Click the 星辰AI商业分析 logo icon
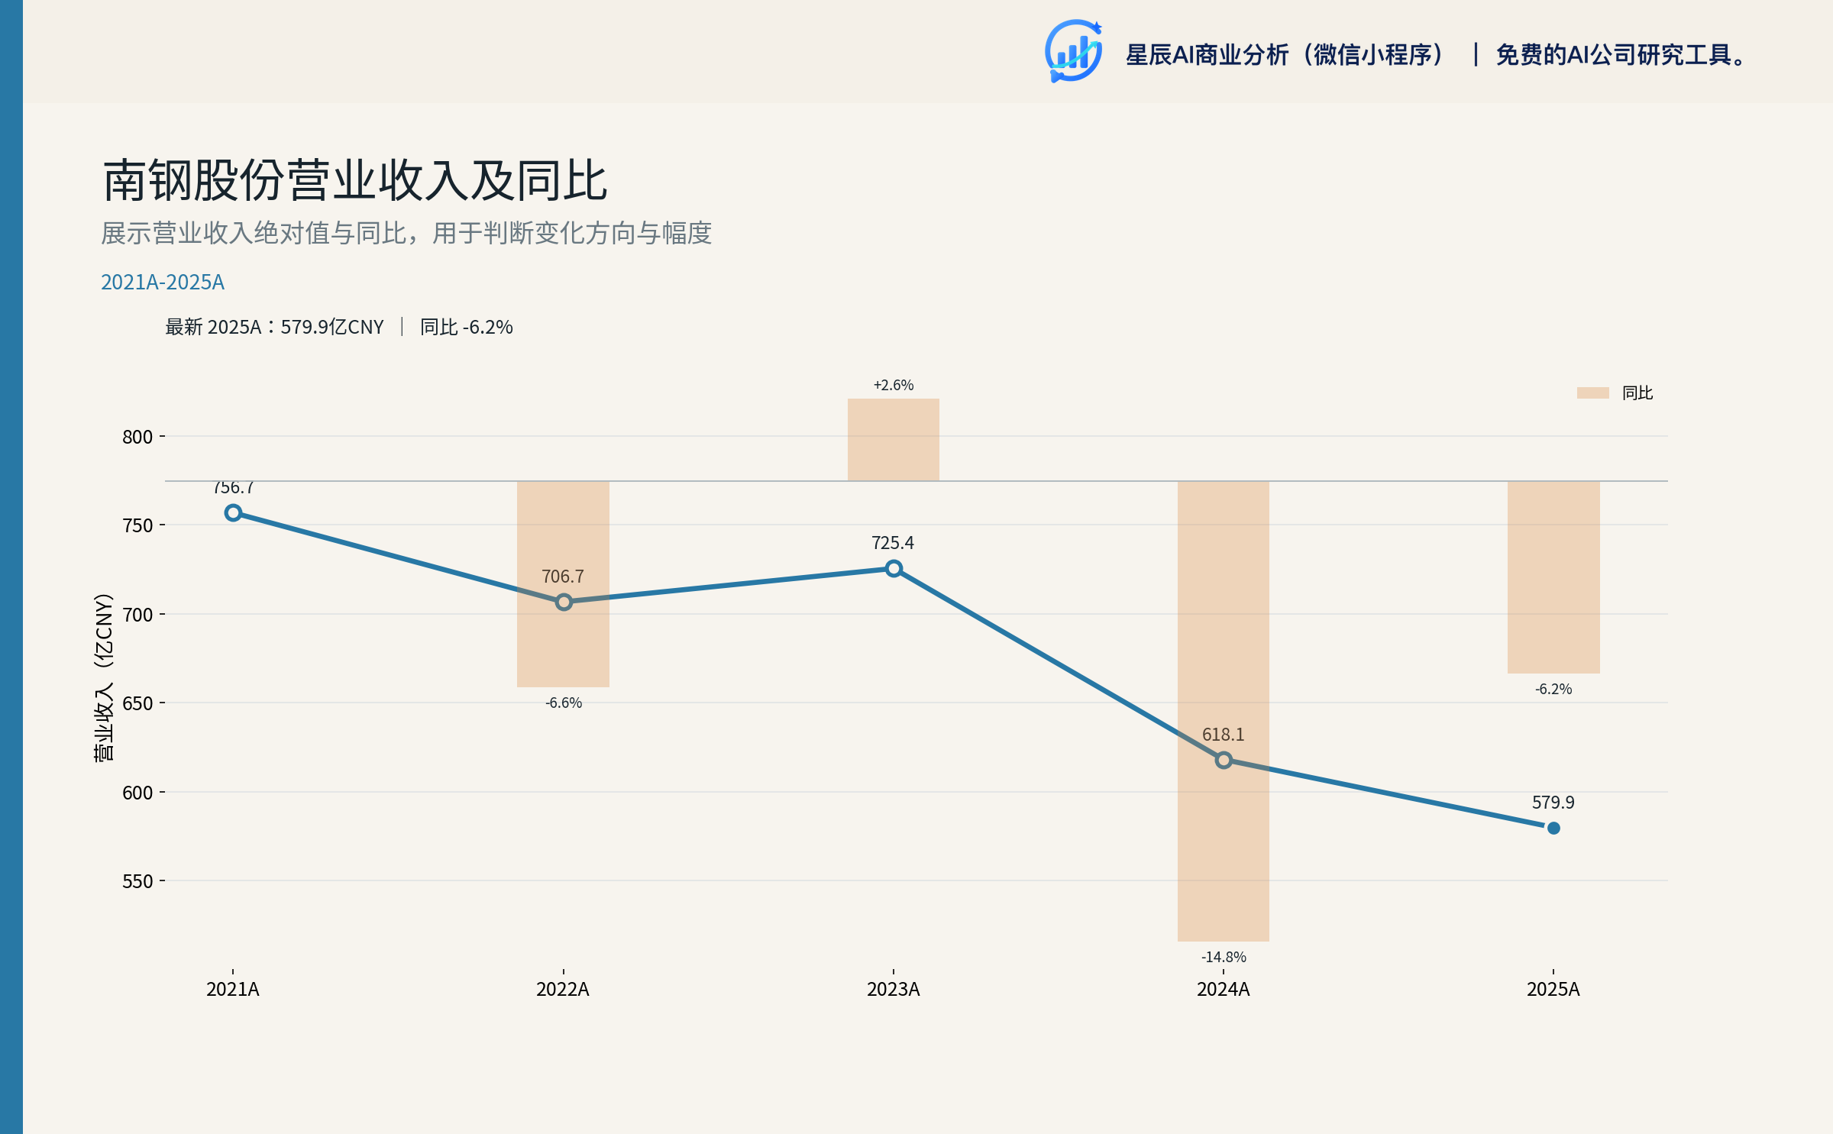This screenshot has height=1134, width=1833. pos(1073,51)
